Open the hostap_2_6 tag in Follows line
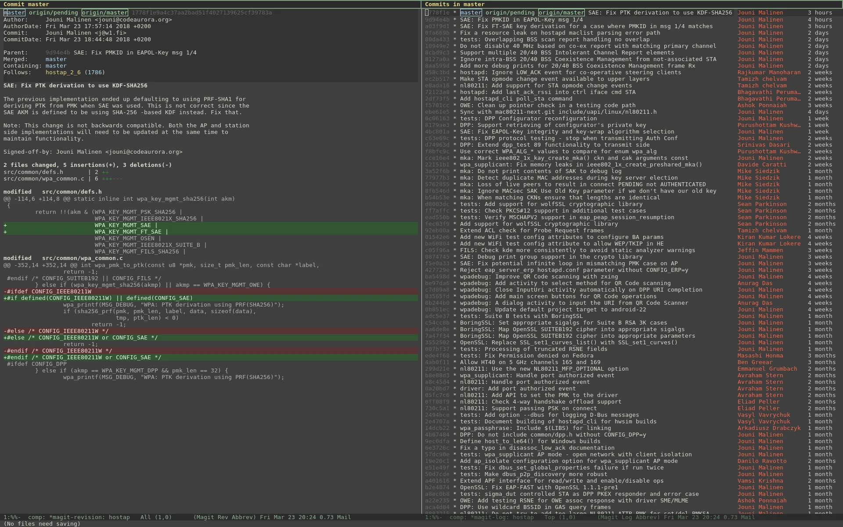 pyautogui.click(x=63, y=72)
